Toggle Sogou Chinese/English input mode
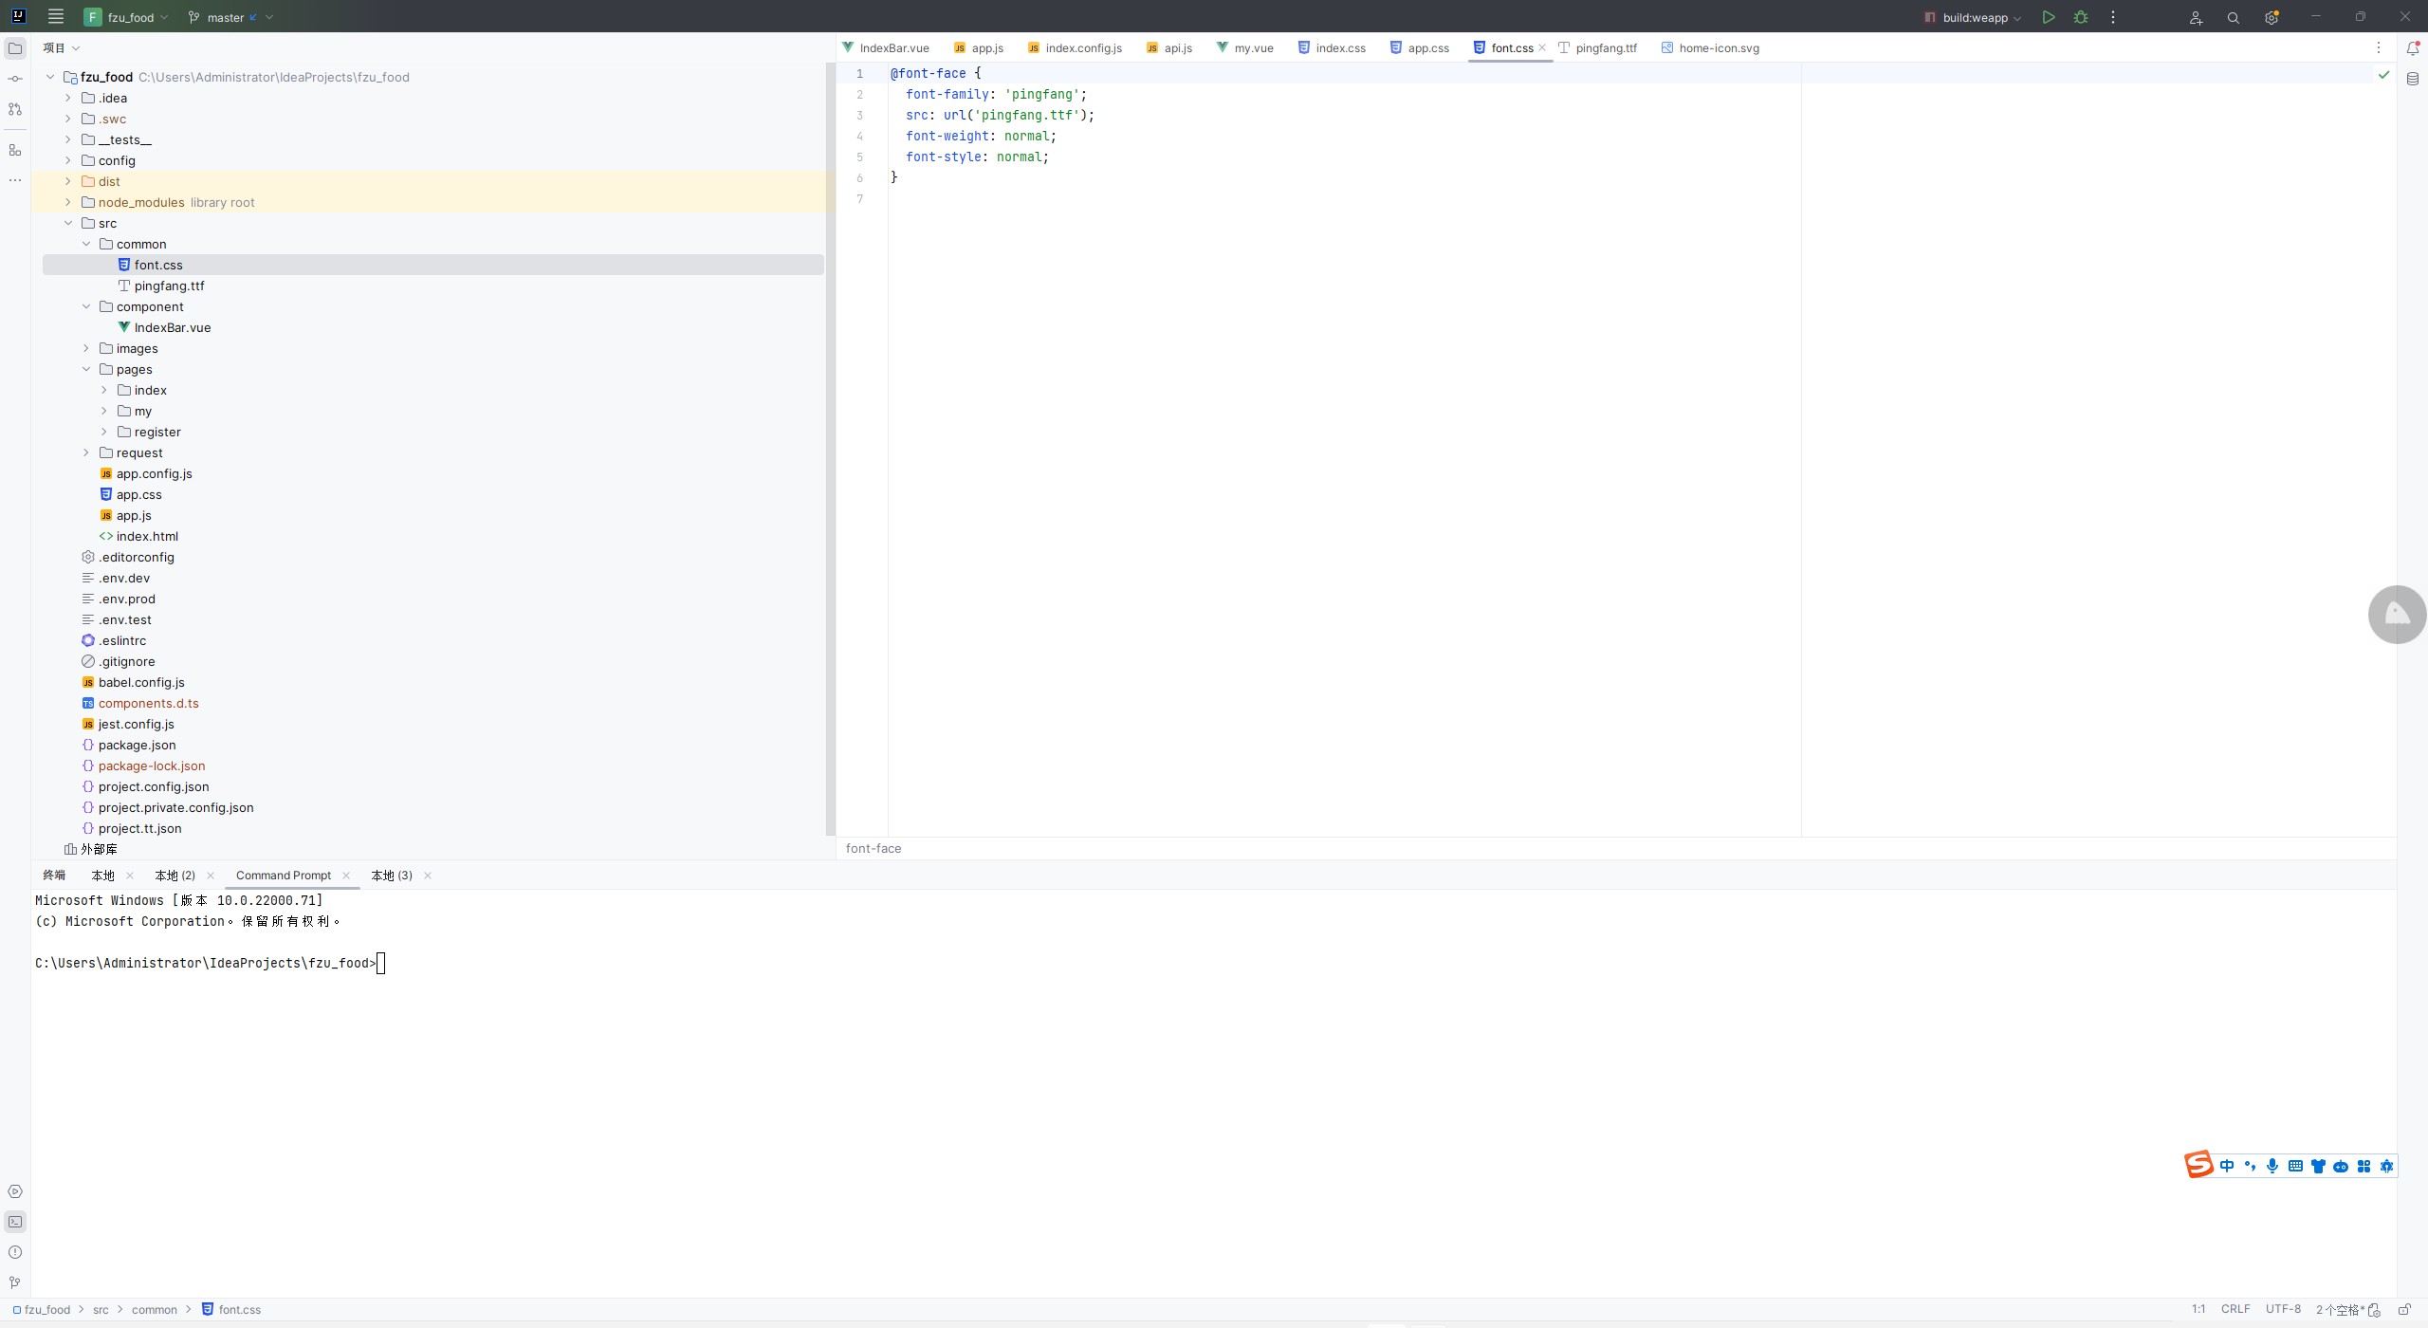 [x=2227, y=1166]
